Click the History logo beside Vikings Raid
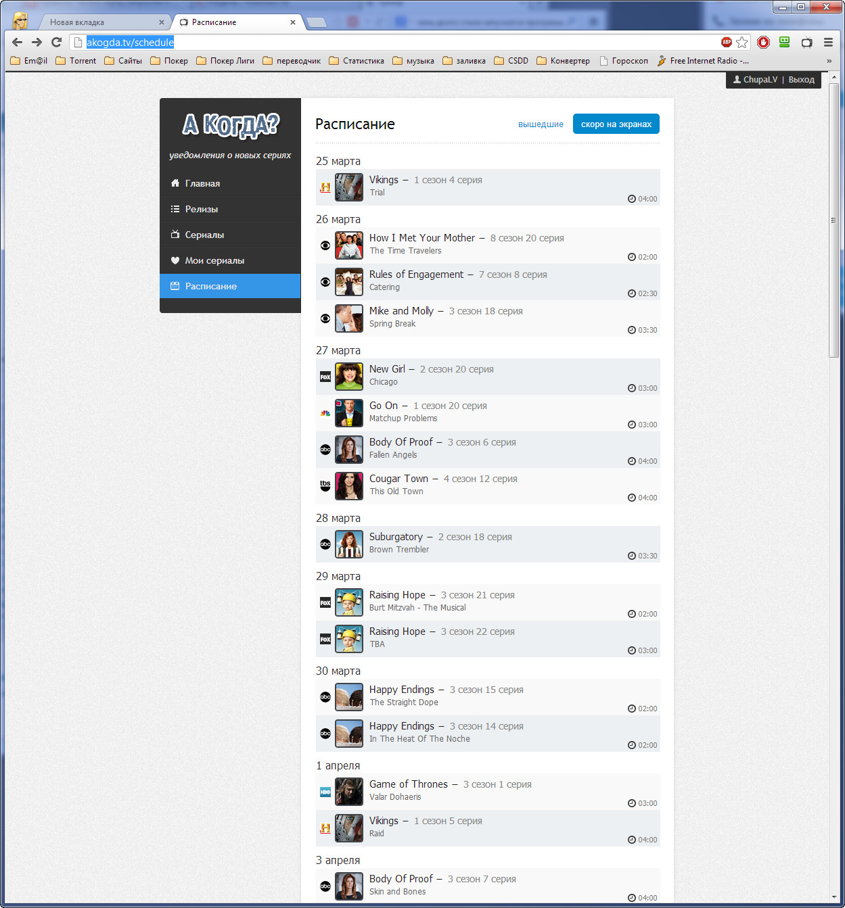 325,828
